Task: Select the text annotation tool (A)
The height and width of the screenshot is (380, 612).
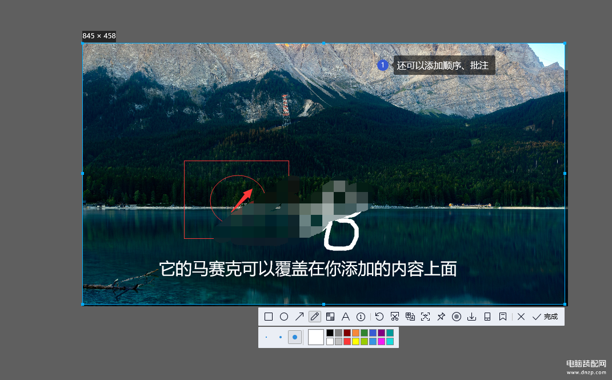Action: click(x=345, y=317)
